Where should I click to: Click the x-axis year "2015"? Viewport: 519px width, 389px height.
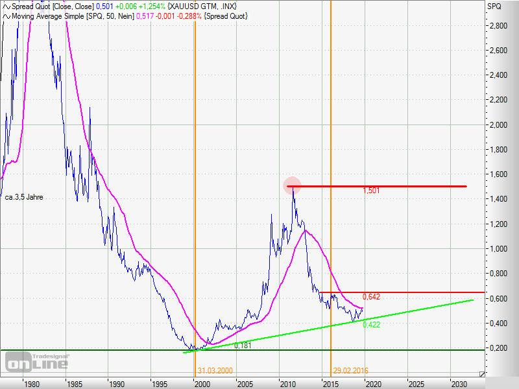tap(331, 384)
